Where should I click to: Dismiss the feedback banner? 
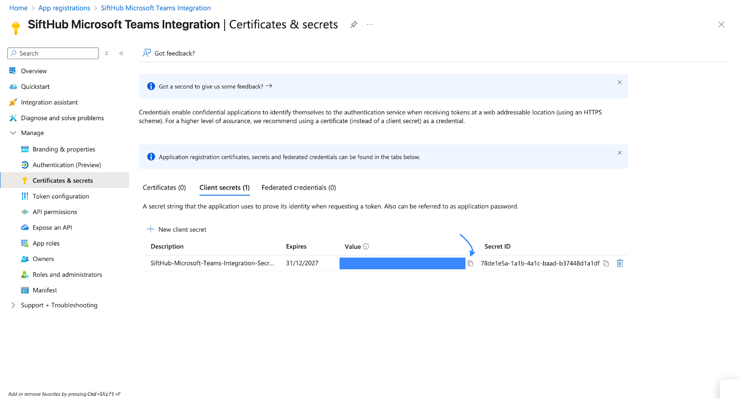[x=619, y=82]
